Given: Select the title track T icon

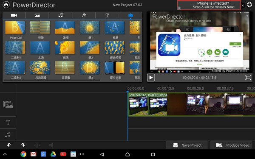Looking at the screenshot, I should pos(8,123).
